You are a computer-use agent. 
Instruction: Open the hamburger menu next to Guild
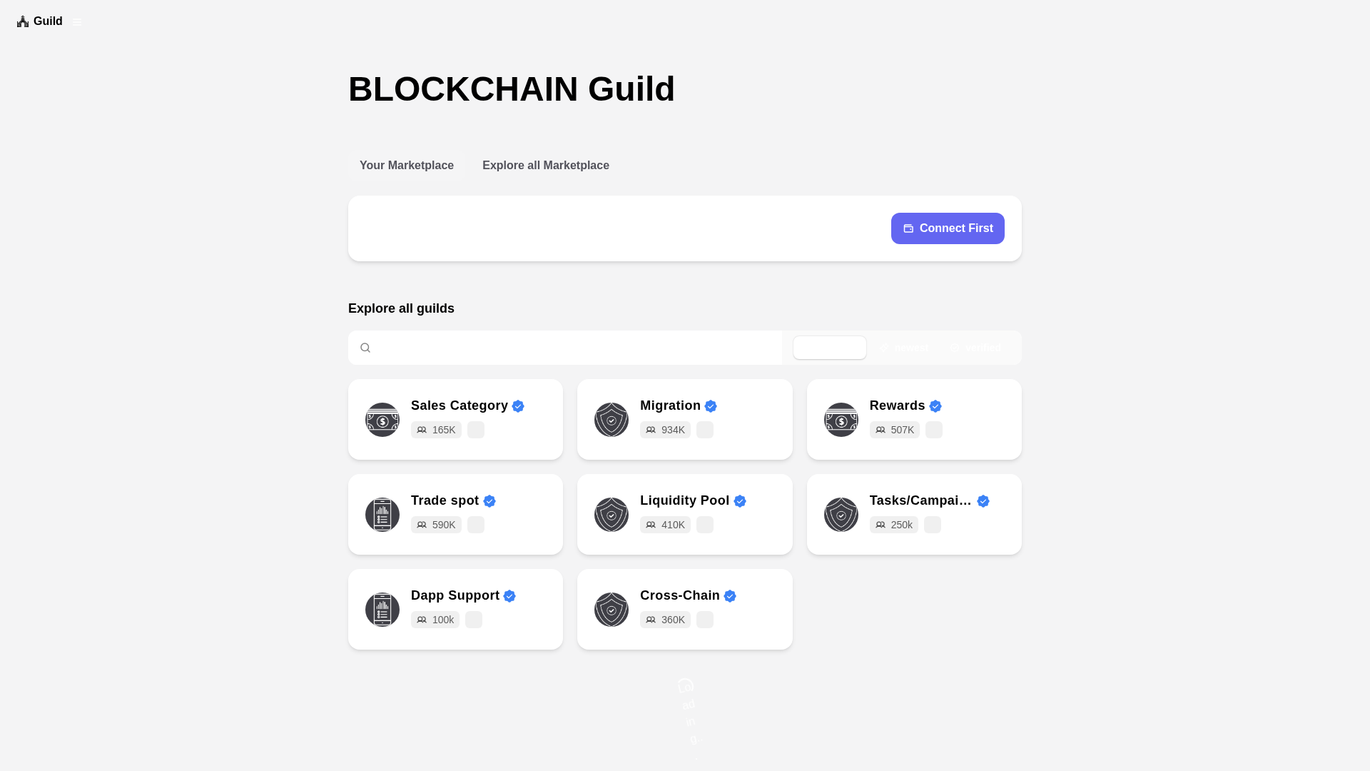(x=77, y=21)
